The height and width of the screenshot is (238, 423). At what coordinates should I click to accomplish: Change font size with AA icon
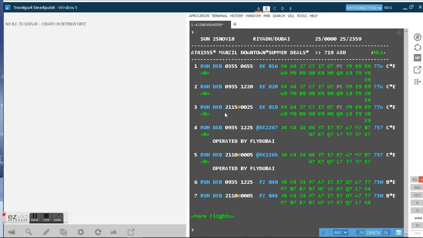(114, 232)
